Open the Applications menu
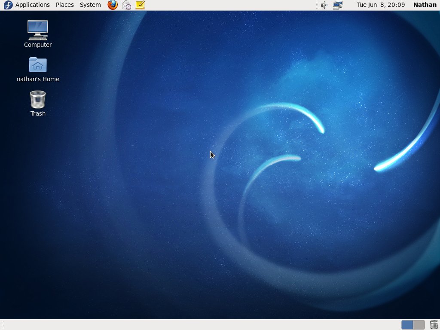This screenshot has height=330, width=440. 33,5
